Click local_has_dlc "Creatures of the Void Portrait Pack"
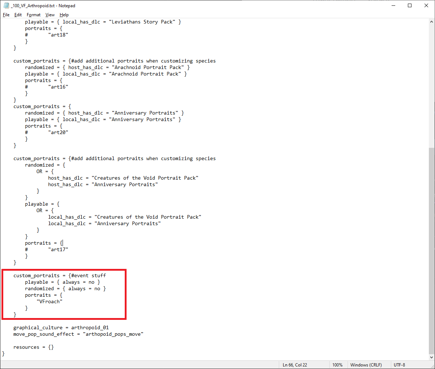The image size is (435, 369). (x=125, y=217)
